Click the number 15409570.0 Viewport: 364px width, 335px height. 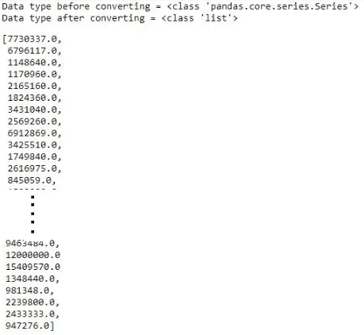(33, 267)
